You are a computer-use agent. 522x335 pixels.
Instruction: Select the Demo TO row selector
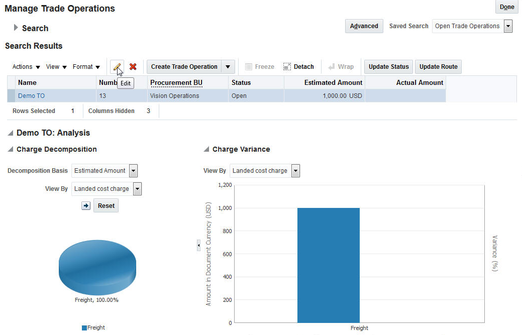coord(12,96)
